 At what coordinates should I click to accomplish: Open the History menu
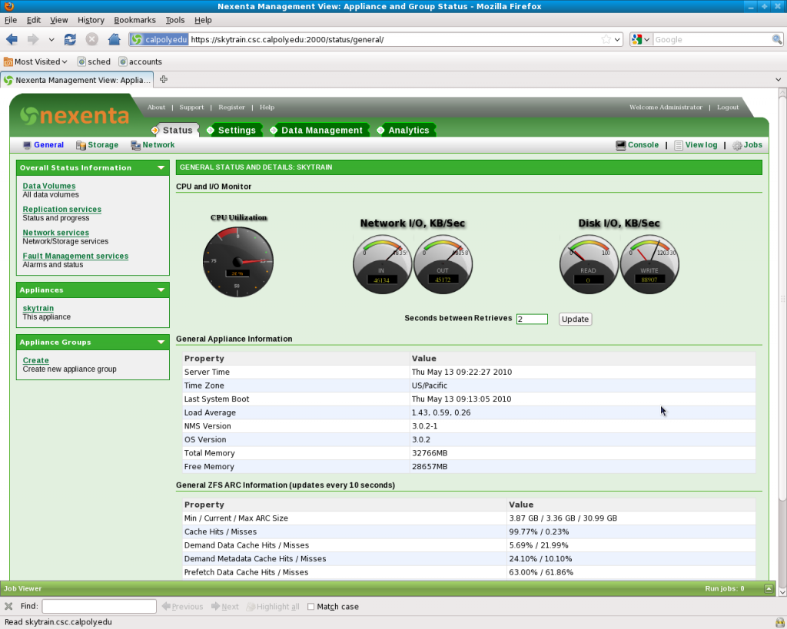(91, 20)
